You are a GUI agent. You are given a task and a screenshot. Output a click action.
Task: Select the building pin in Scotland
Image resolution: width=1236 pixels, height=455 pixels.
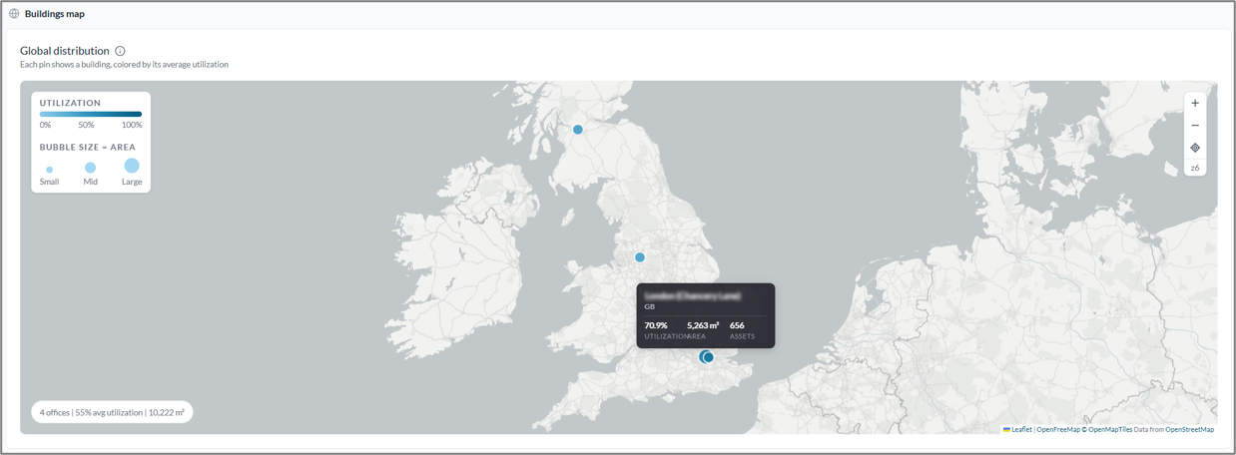[577, 130]
